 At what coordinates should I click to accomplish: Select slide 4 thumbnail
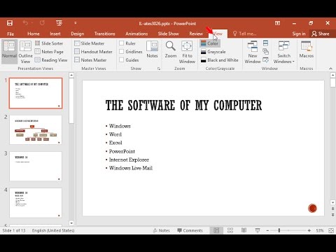[36, 202]
